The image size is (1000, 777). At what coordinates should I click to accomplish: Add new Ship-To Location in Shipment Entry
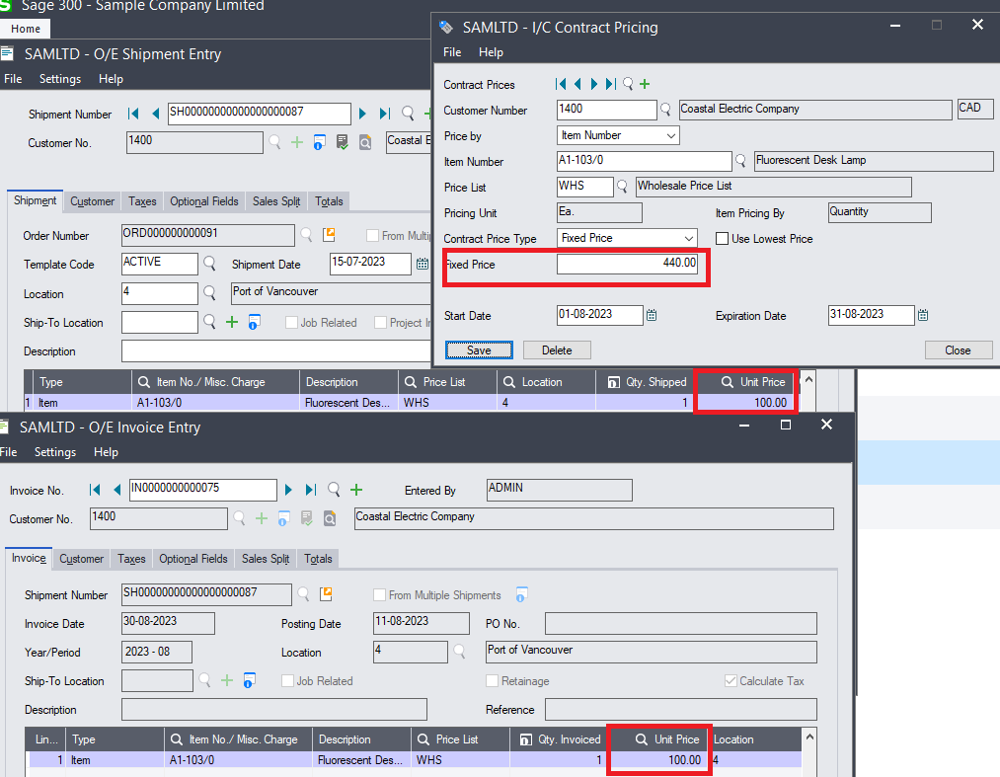click(232, 322)
